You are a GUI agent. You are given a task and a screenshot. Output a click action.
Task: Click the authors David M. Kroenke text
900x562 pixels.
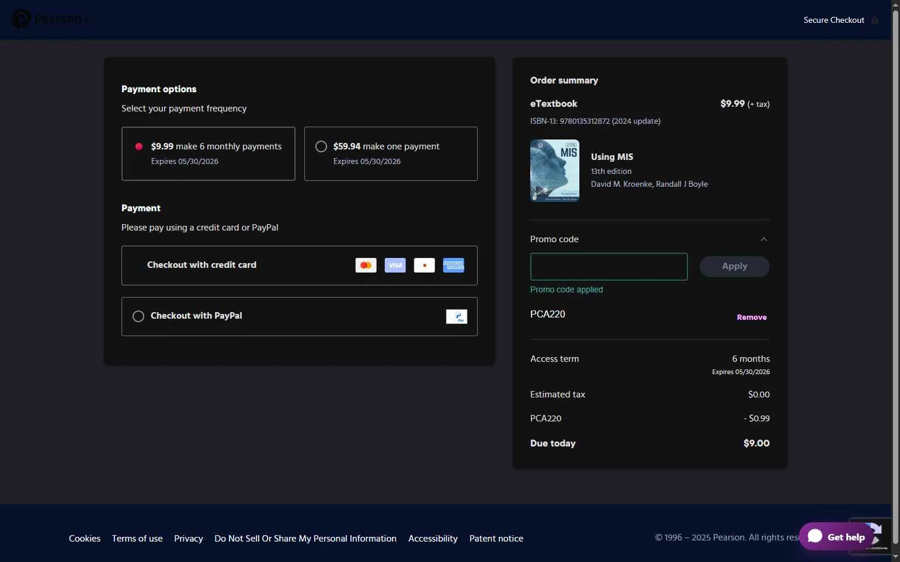(x=649, y=184)
